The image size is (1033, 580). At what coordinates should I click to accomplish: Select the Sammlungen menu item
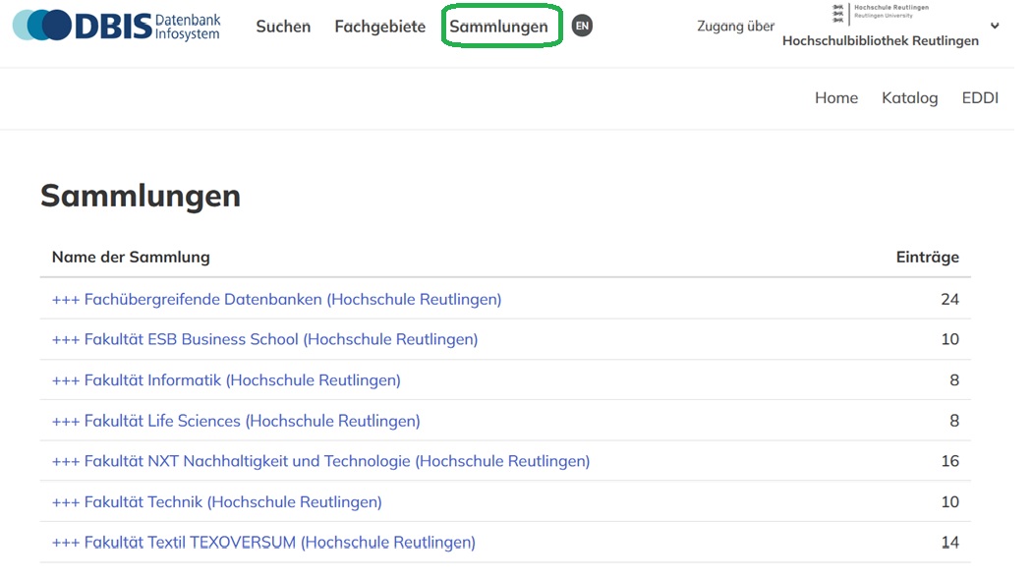click(x=498, y=27)
